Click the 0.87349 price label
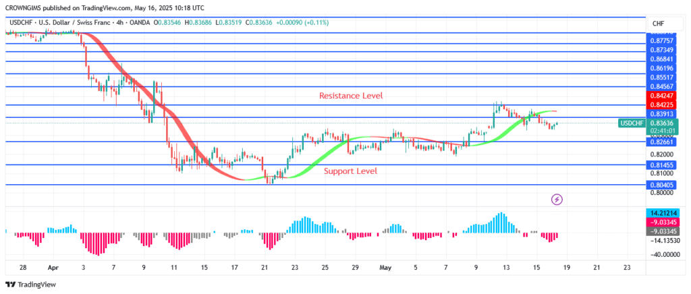Viewport: 691px width, 294px height. click(x=663, y=50)
